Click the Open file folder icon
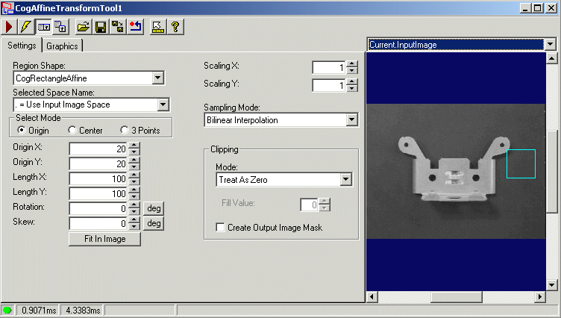561x318 pixels. click(83, 27)
